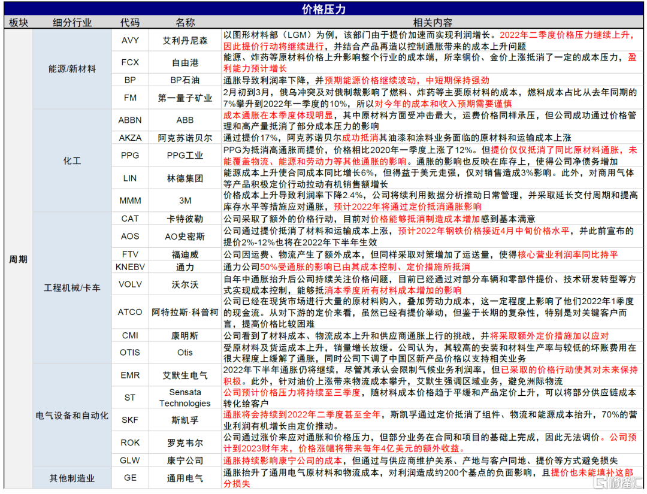The image size is (647, 494).
Task: Select company name "罗克韦尔"
Action: coord(185,443)
